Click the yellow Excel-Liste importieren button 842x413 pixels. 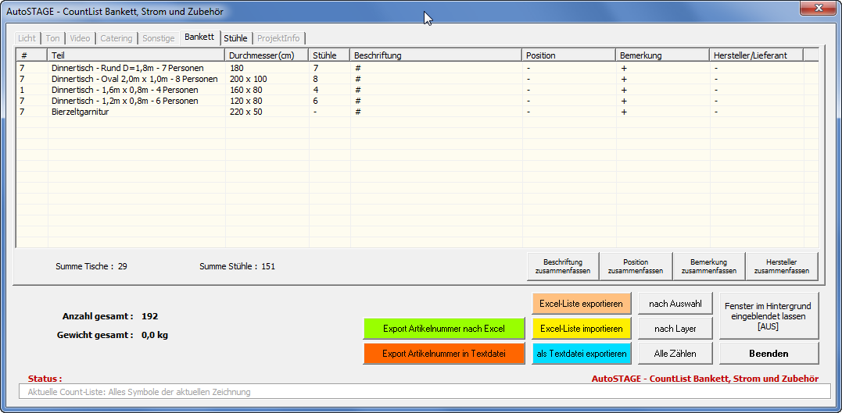click(581, 329)
